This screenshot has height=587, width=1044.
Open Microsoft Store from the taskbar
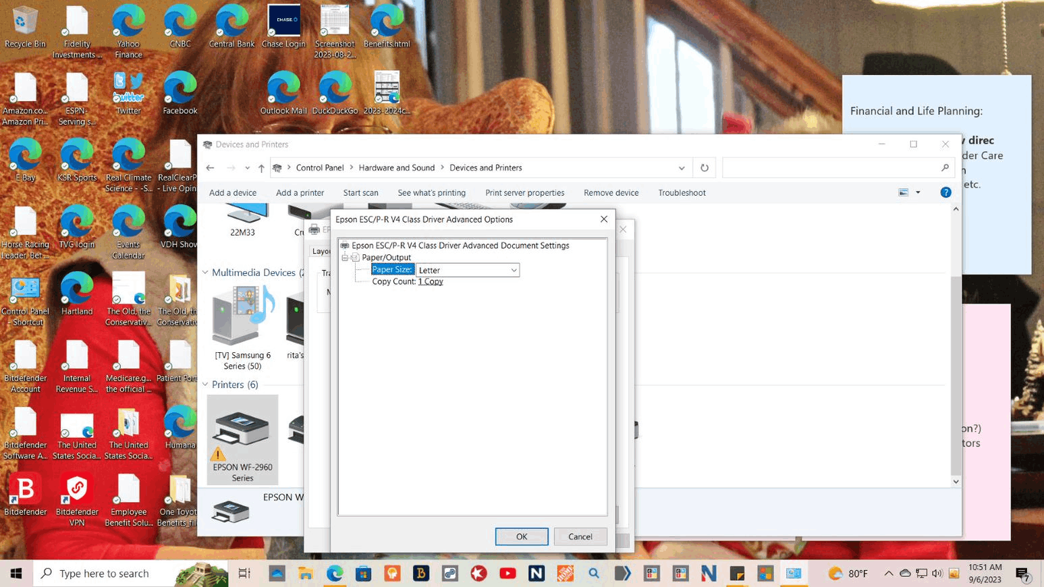(x=364, y=574)
